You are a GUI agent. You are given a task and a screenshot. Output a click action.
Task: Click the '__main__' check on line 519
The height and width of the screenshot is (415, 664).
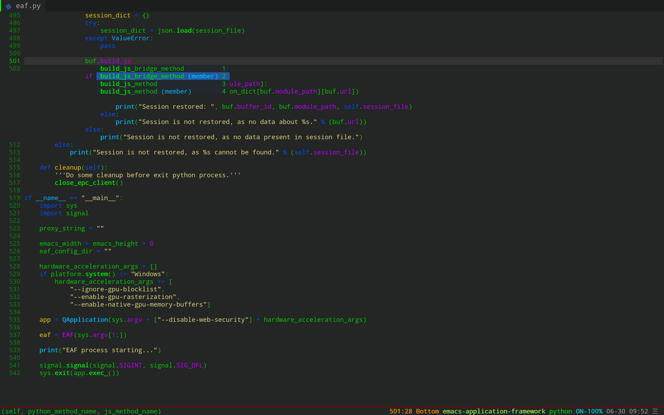coord(74,198)
